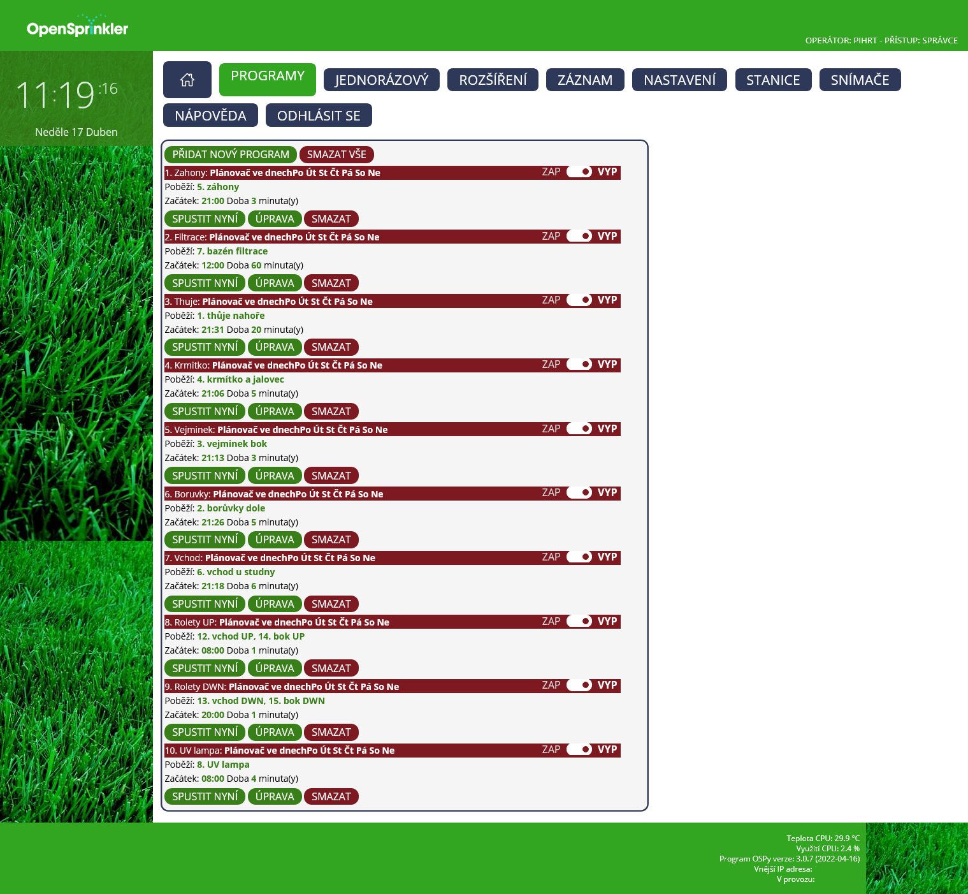Screen dimensions: 968x894
Task: Toggle program 2 Filtrace on/off switch
Action: pos(579,236)
